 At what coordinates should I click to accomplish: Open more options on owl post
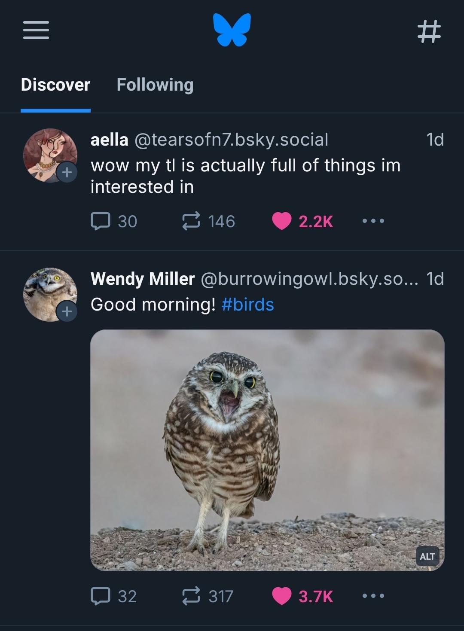(373, 596)
